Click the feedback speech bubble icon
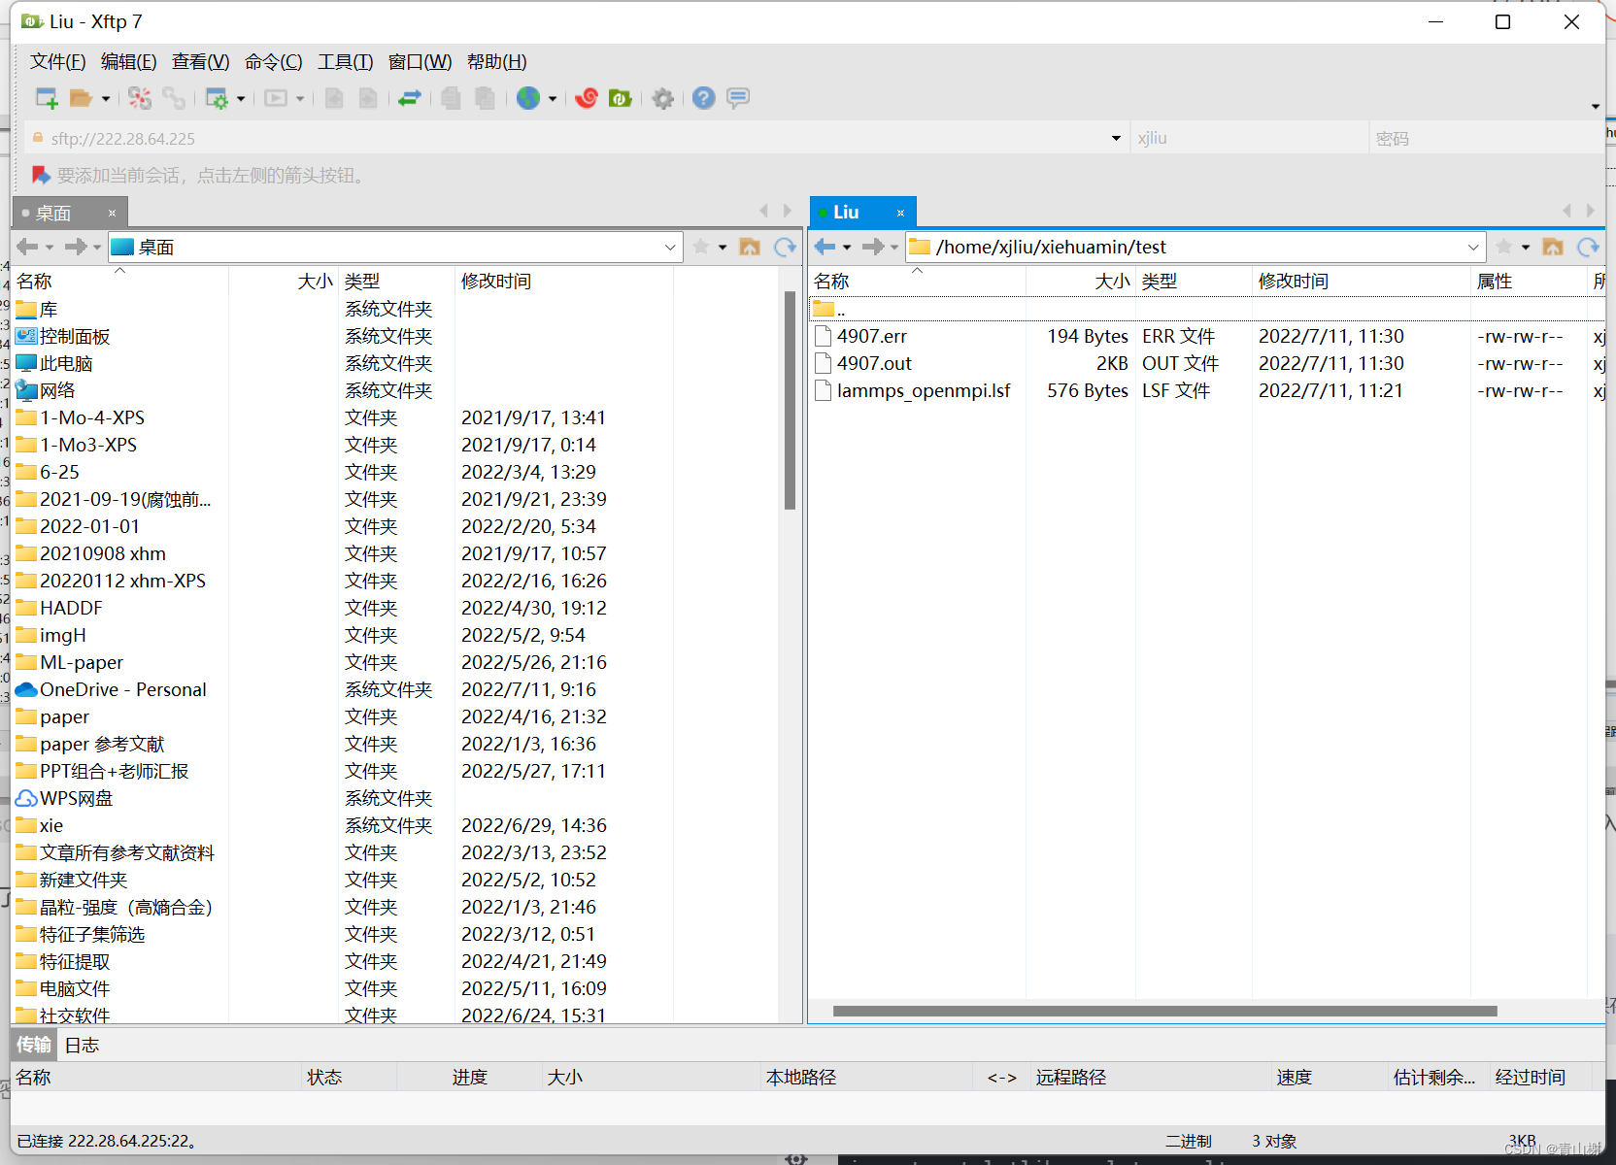1616x1165 pixels. [738, 98]
